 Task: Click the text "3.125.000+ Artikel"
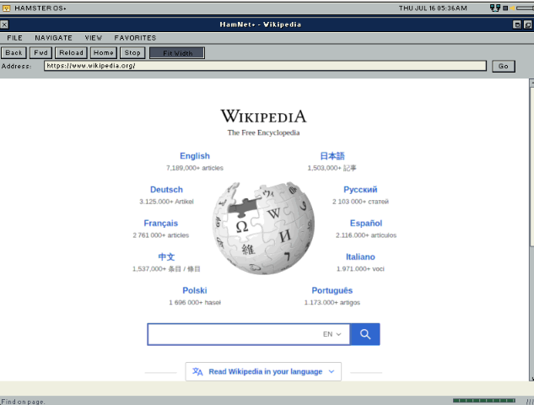pos(166,202)
